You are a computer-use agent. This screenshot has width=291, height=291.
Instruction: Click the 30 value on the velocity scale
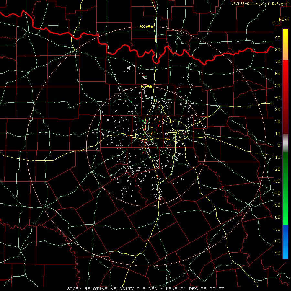point(278,110)
